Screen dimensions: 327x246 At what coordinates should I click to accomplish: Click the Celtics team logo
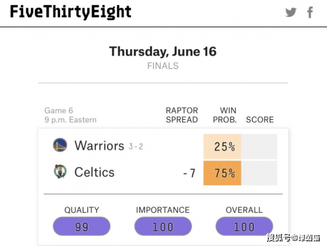click(60, 172)
